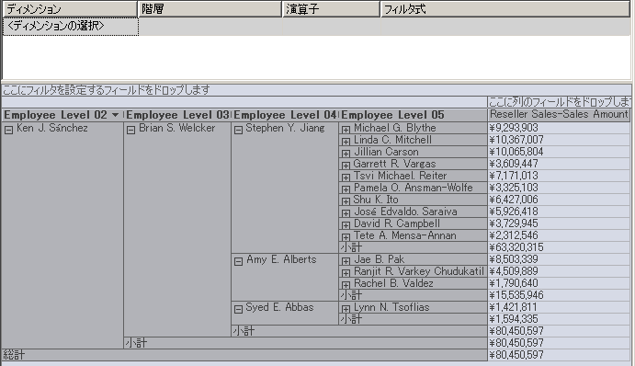The width and height of the screenshot is (635, 366).
Task: Click the フィルタ式 column header
Action: coord(505,9)
